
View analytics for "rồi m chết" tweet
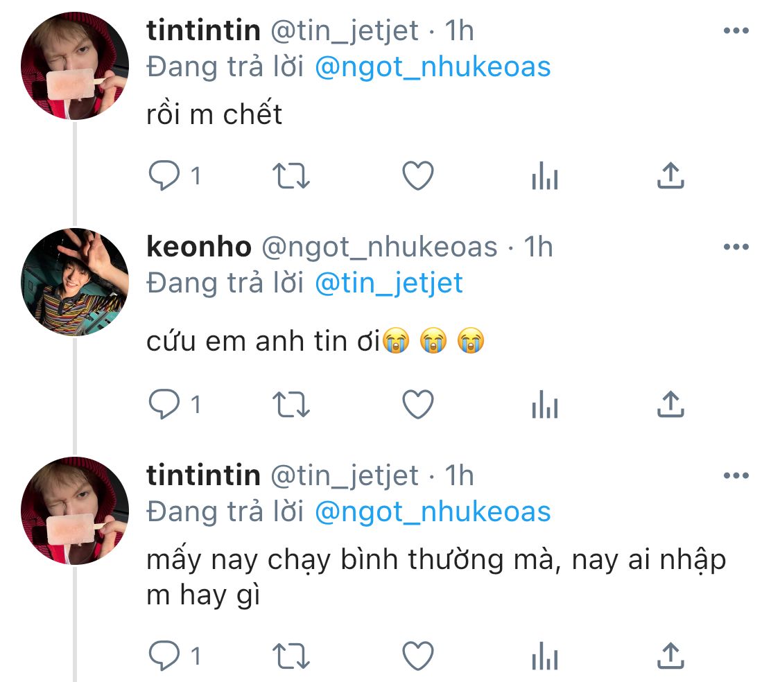[x=545, y=177]
